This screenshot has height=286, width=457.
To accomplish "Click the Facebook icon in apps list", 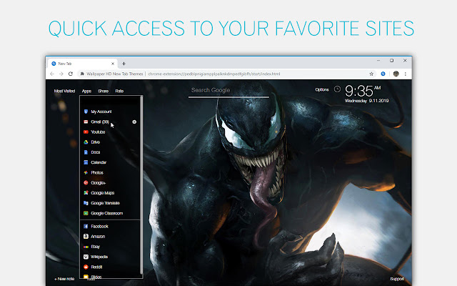I will coord(86,226).
